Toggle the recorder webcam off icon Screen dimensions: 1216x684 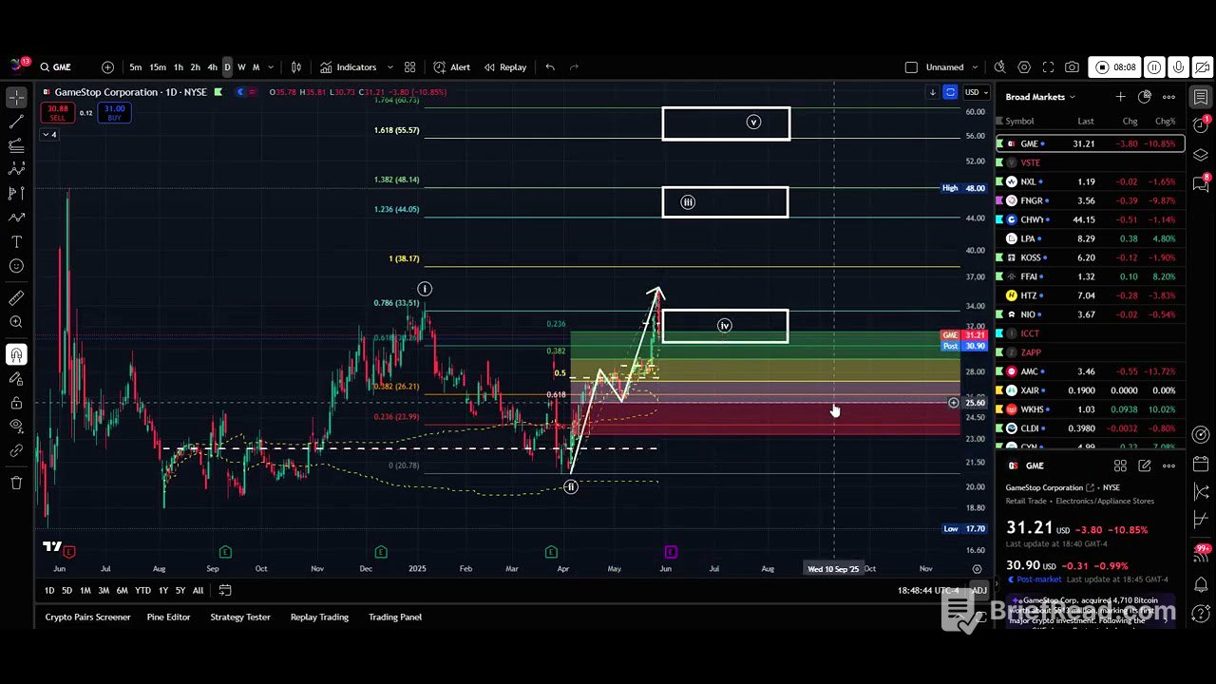(x=1202, y=67)
